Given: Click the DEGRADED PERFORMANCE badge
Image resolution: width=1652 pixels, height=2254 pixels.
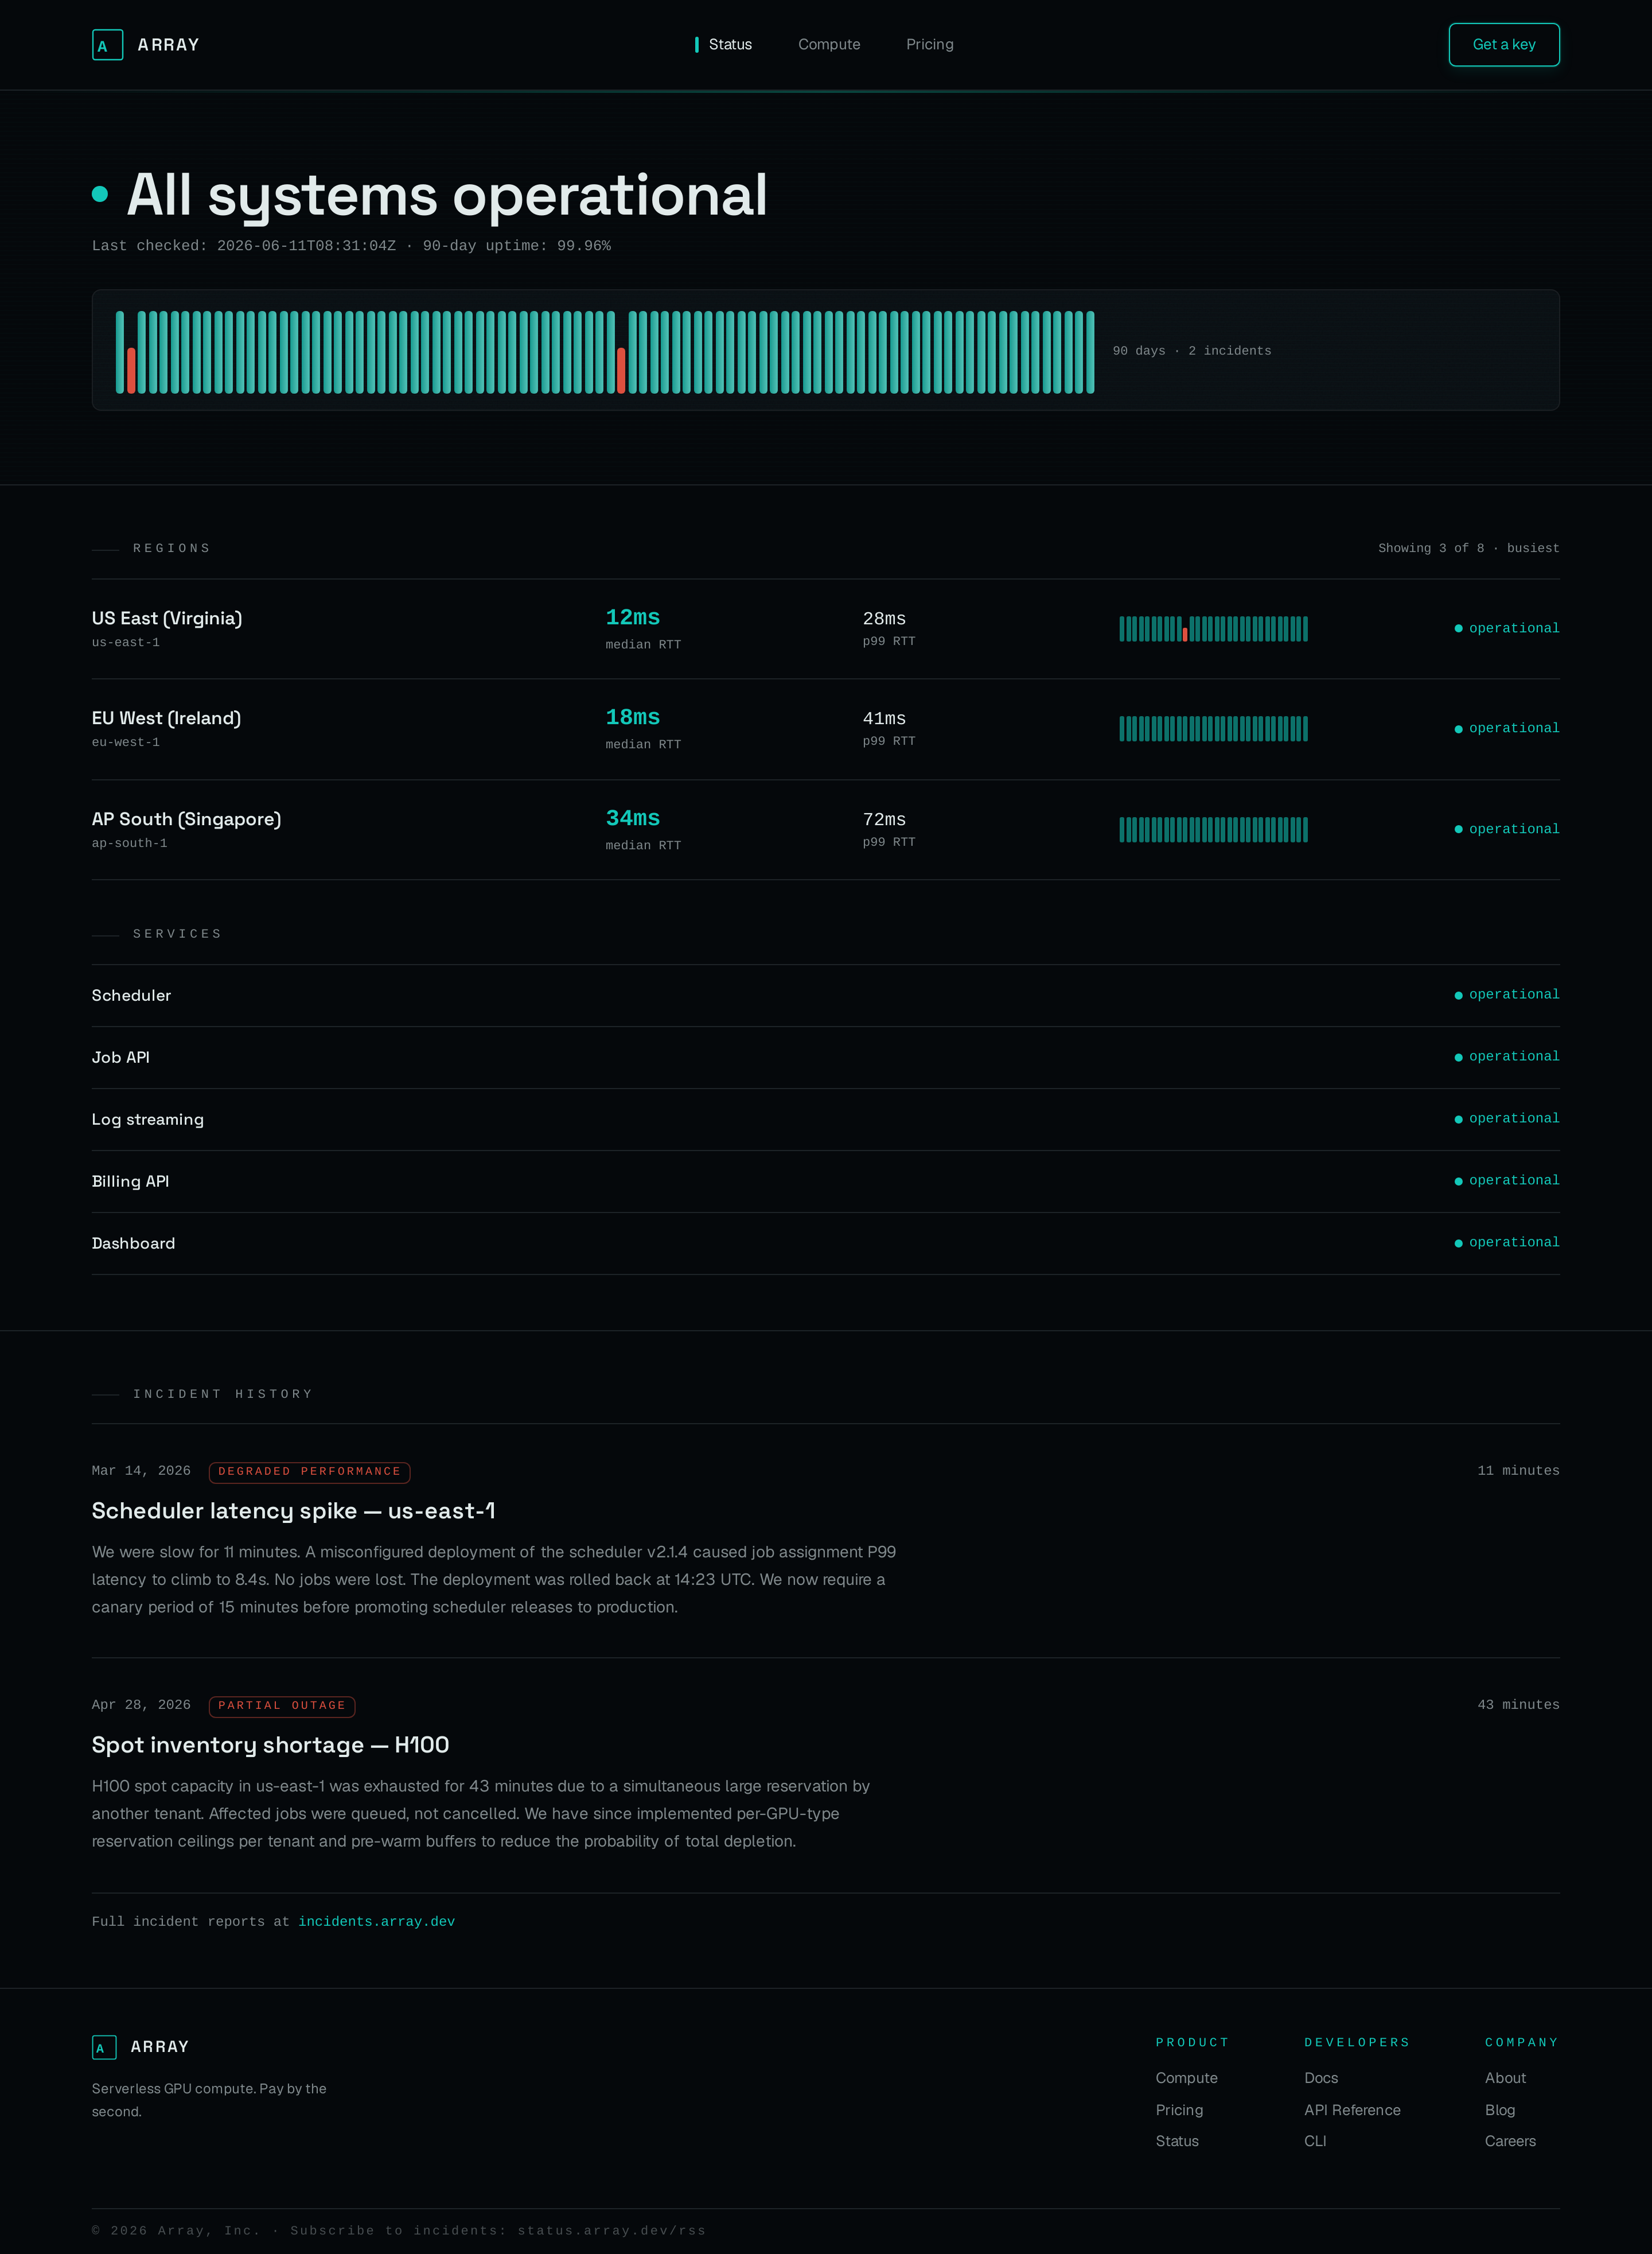Looking at the screenshot, I should coord(309,1472).
